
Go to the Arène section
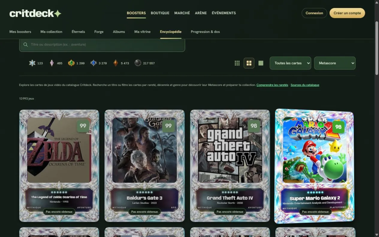tap(201, 13)
